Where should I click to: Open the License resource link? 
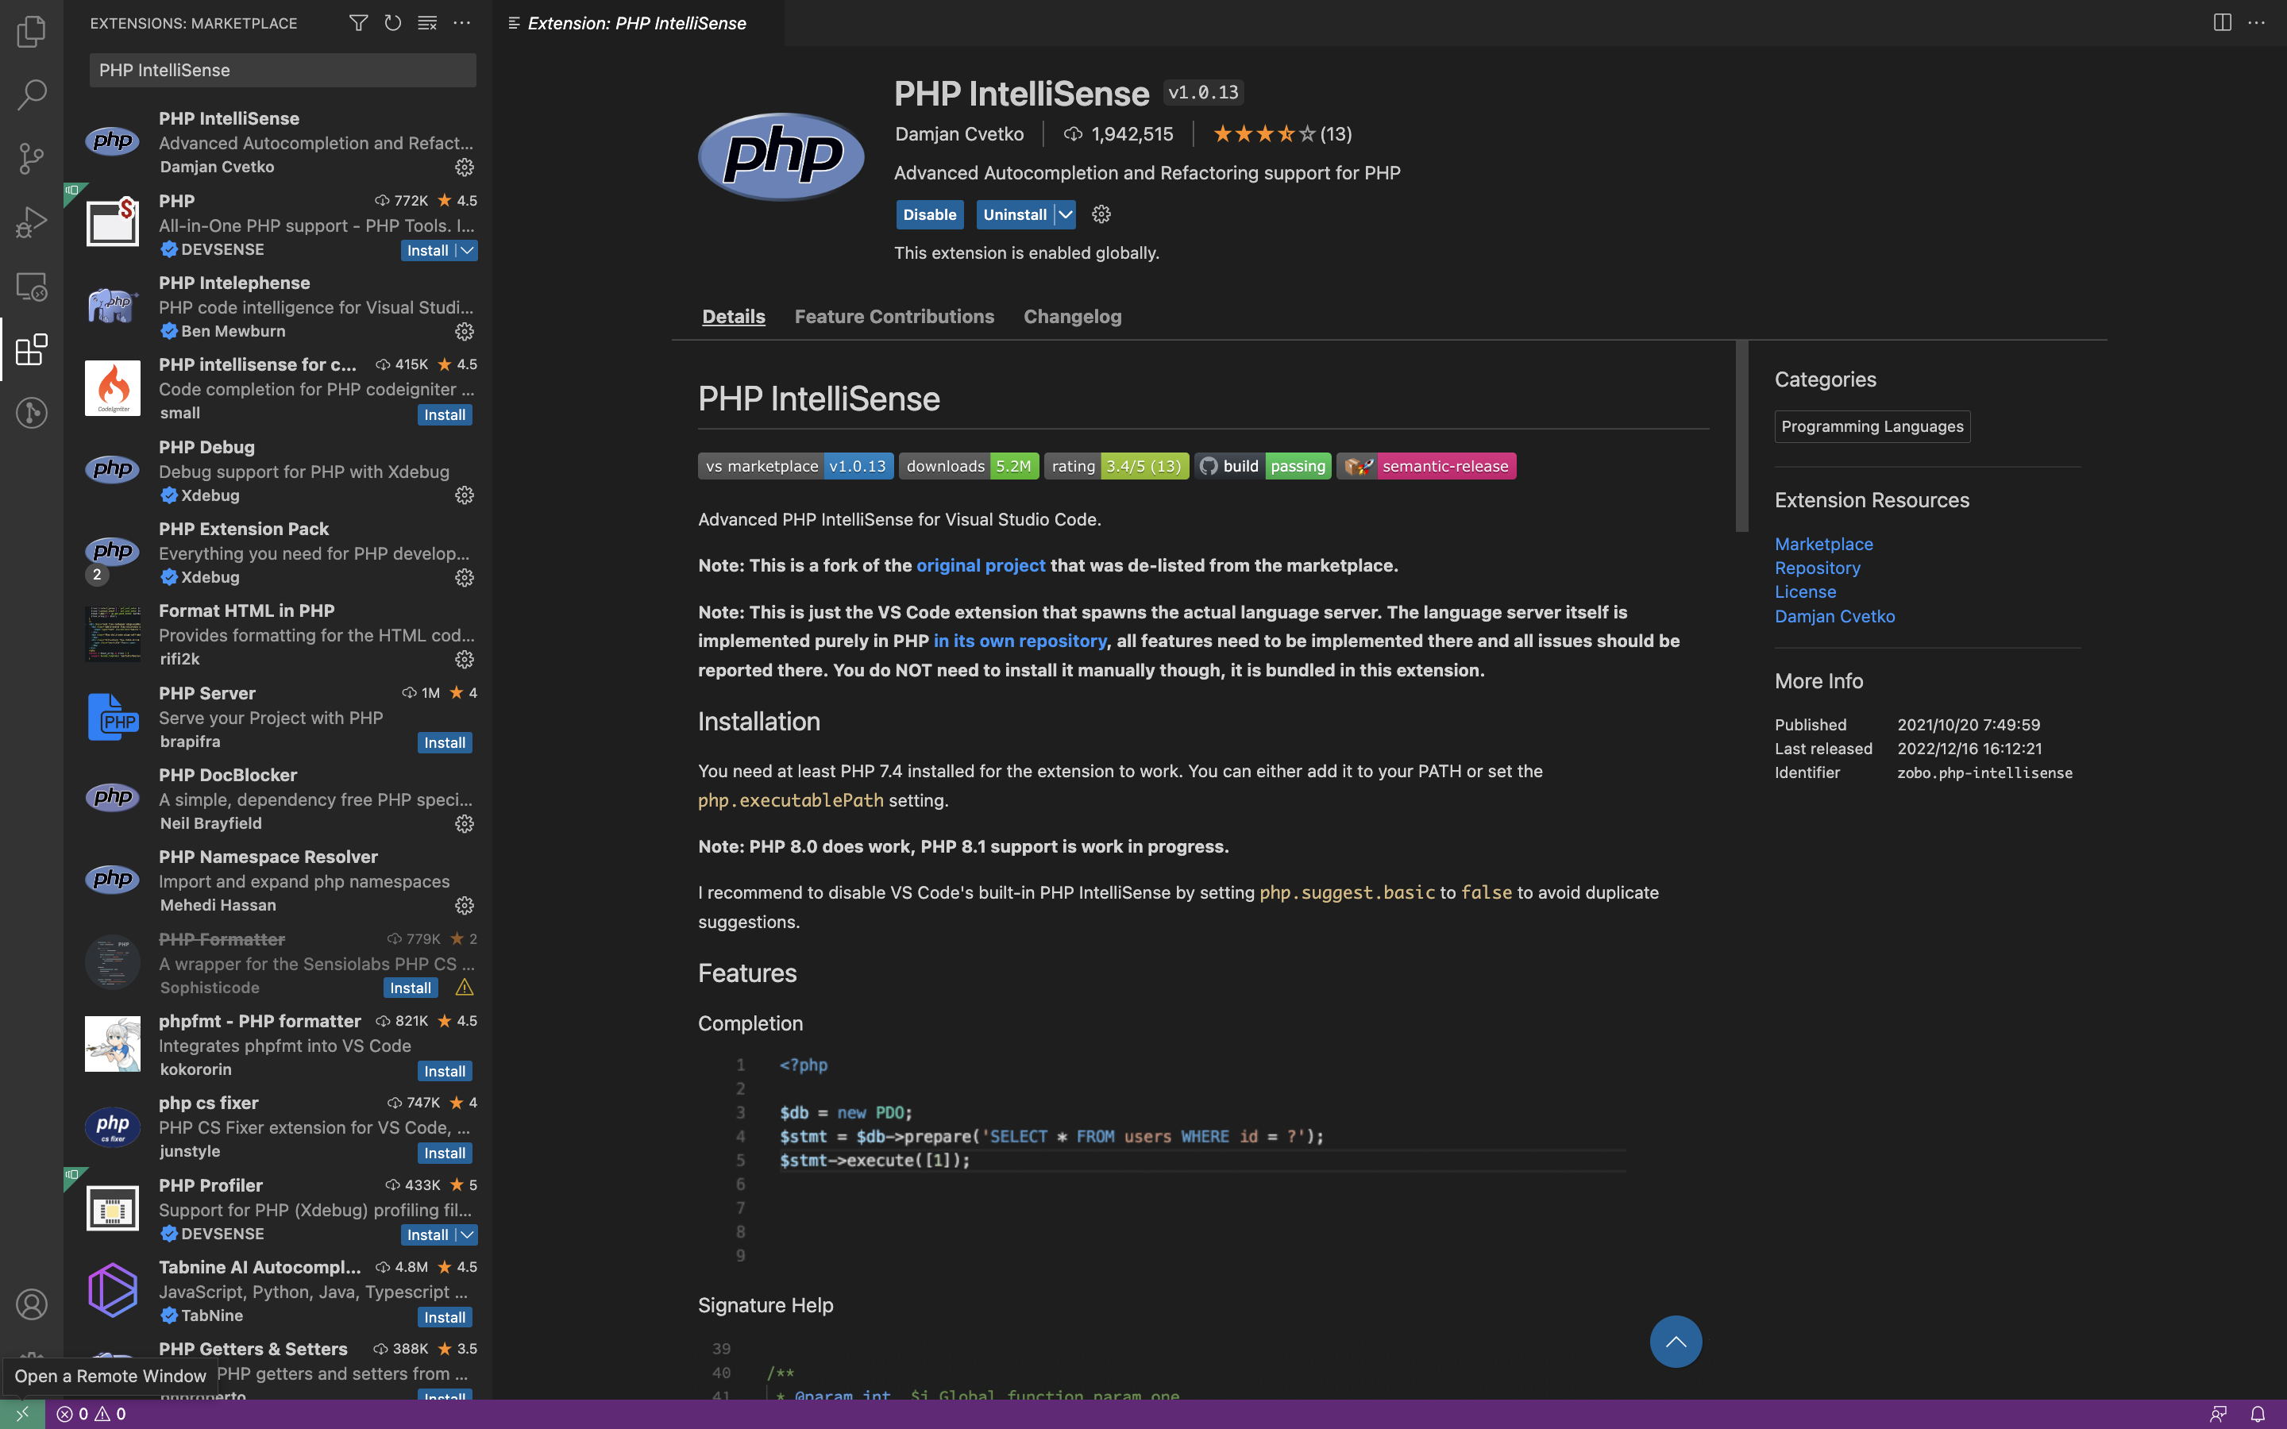tap(1805, 591)
